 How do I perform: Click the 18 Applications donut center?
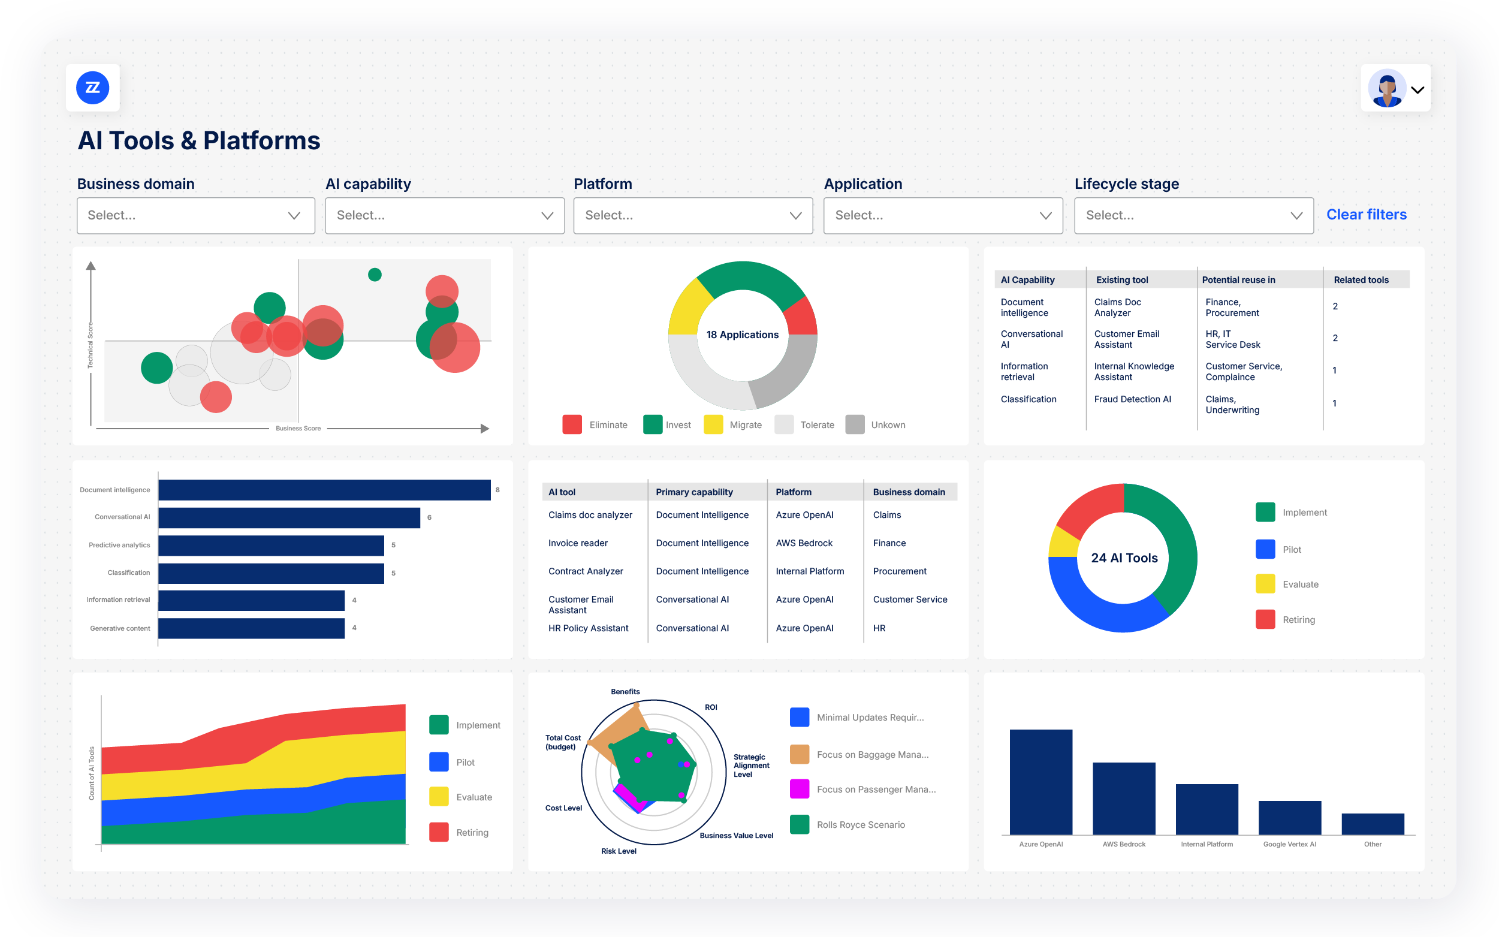pos(742,335)
